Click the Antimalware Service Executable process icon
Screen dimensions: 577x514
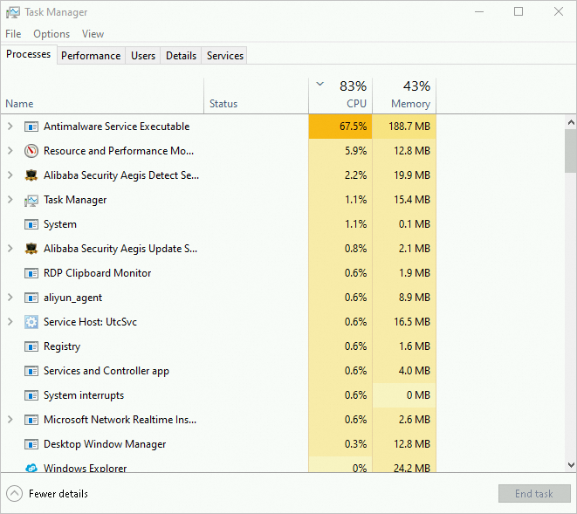pos(31,127)
